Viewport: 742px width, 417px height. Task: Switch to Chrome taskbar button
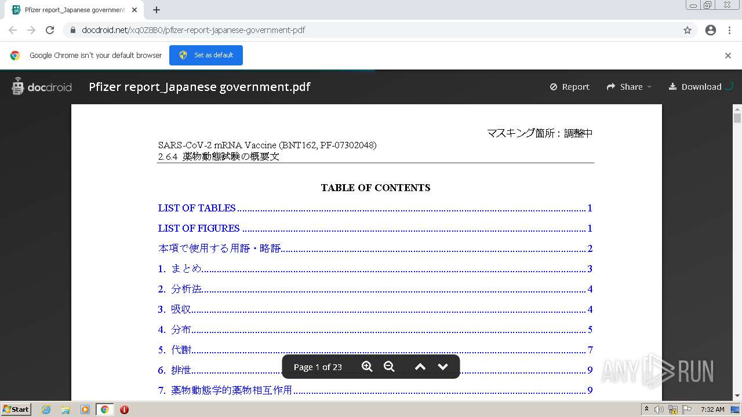pos(105,409)
